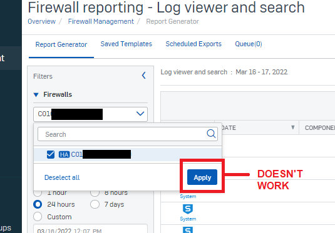Open the Scheduled Exports tab
Viewport: 335px width, 233px height.
(x=193, y=44)
